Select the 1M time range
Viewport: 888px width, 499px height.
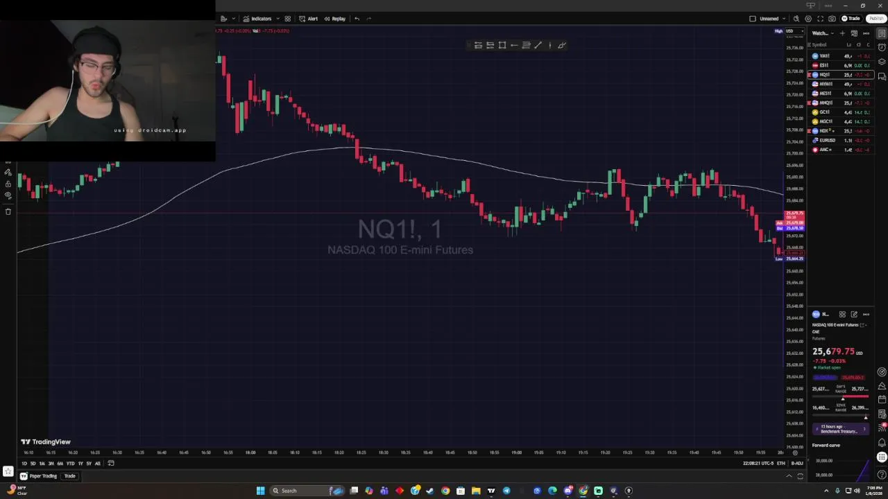[x=42, y=464]
